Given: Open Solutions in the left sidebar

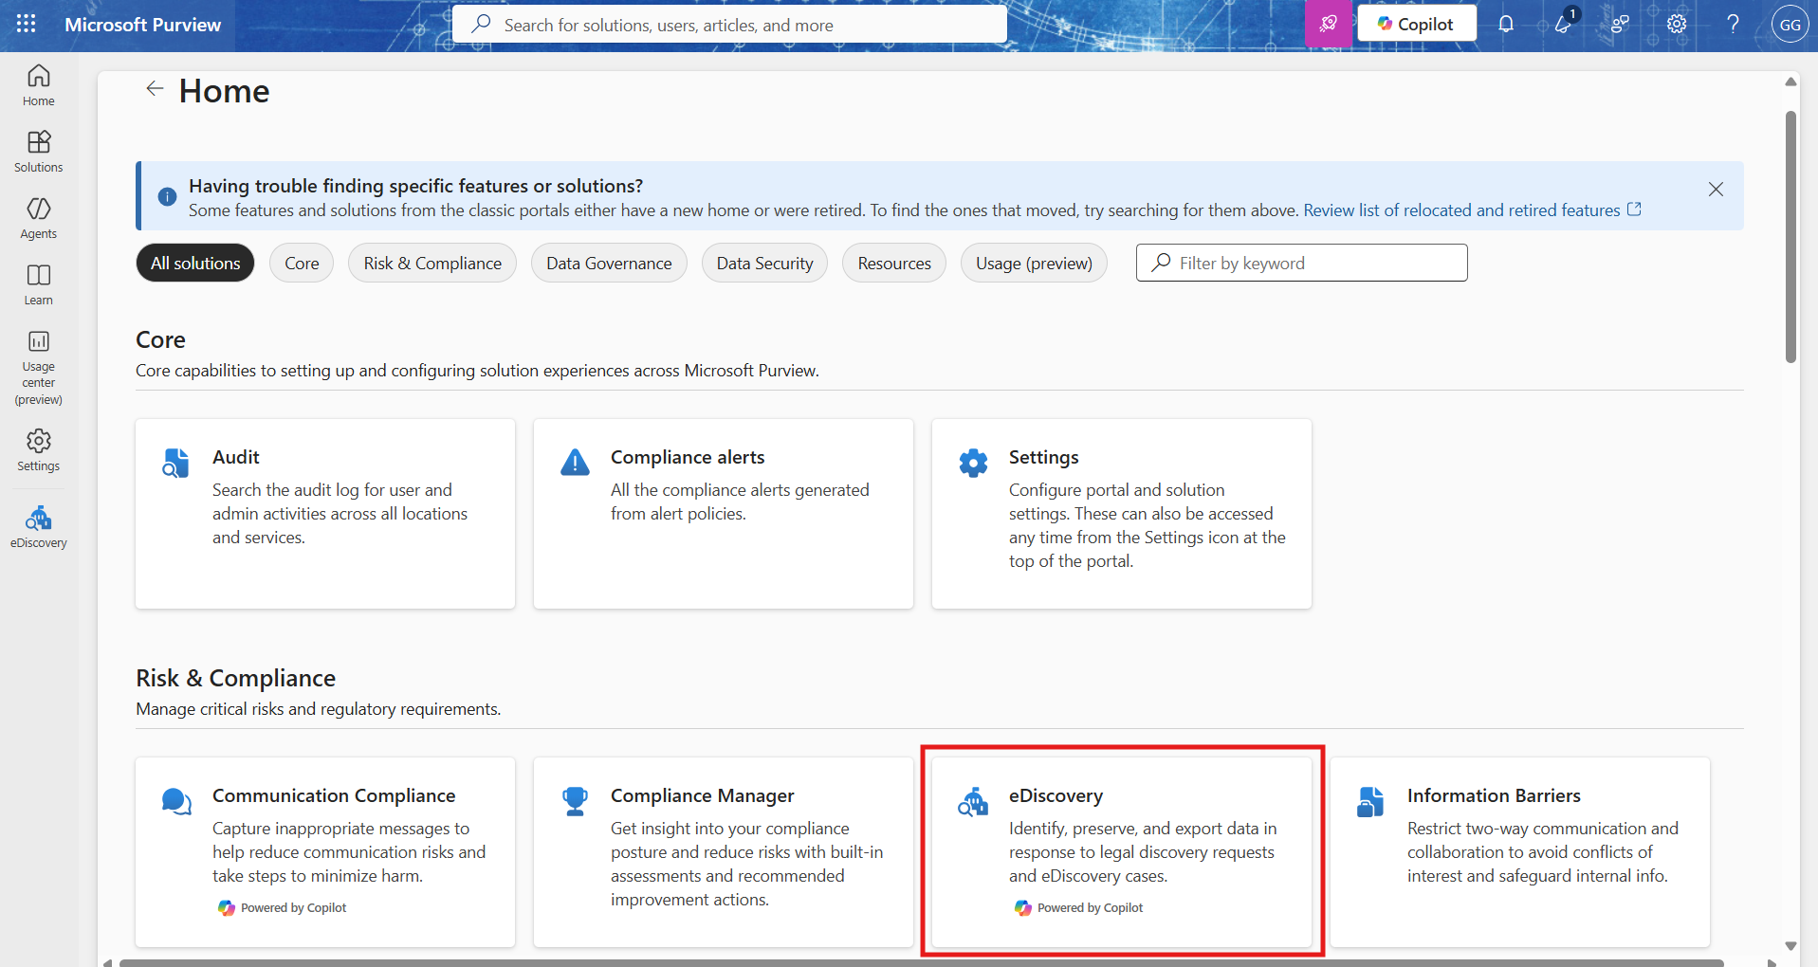Looking at the screenshot, I should pos(39,152).
